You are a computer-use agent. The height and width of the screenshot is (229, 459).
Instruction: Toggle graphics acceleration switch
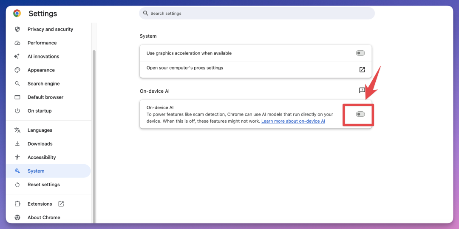360,53
